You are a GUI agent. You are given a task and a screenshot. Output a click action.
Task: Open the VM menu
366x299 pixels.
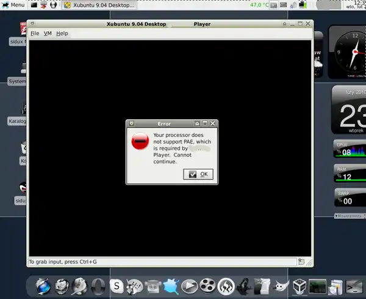48,33
